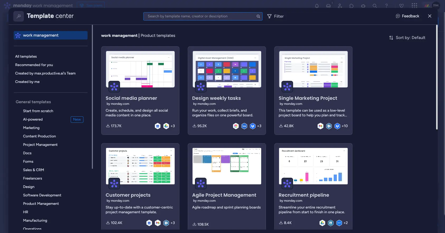Open the Sales & CRM category
445x233 pixels.
pyautogui.click(x=34, y=170)
